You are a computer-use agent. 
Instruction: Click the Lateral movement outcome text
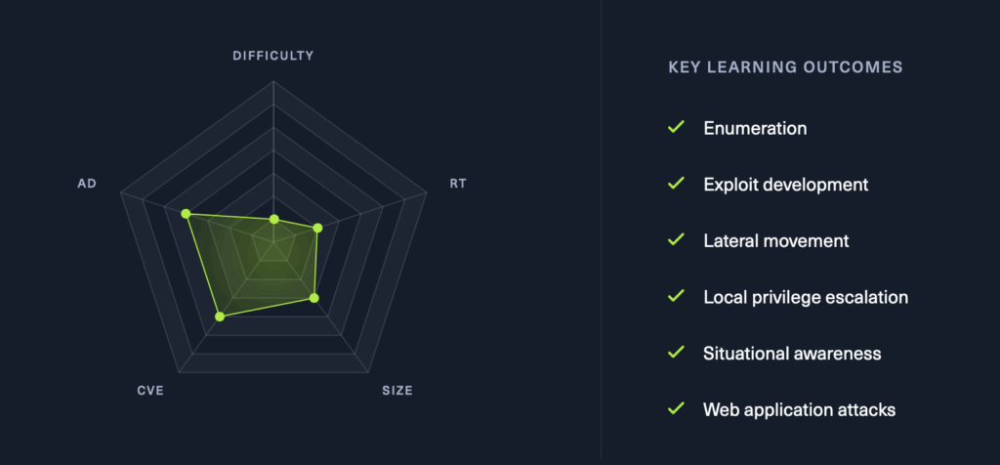coord(776,240)
